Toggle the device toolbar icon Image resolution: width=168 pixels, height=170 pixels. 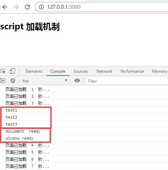point(12,71)
